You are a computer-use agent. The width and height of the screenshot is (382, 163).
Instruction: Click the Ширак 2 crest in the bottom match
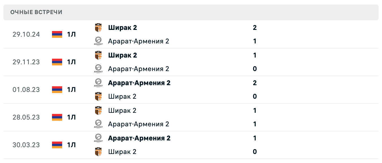click(99, 151)
